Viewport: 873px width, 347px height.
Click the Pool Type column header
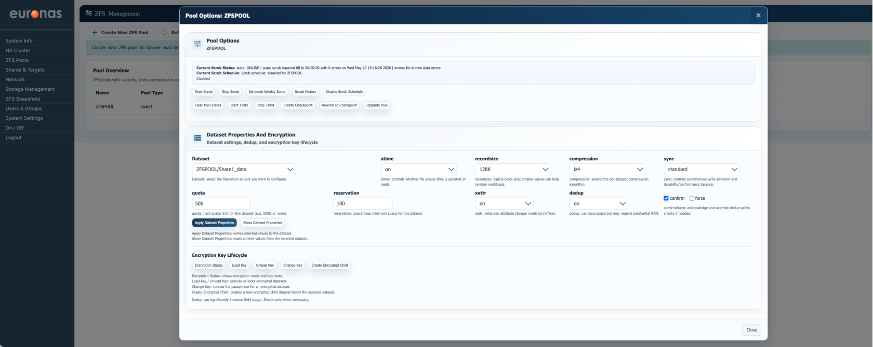pos(152,93)
